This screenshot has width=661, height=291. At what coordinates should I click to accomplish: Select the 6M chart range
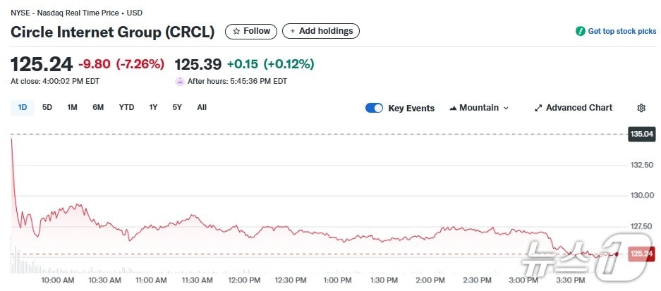(x=98, y=107)
